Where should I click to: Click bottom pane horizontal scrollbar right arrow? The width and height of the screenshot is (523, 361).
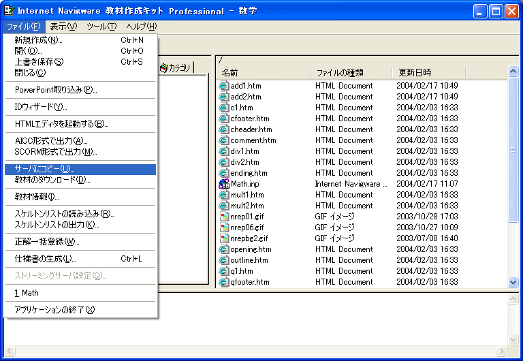point(501,351)
